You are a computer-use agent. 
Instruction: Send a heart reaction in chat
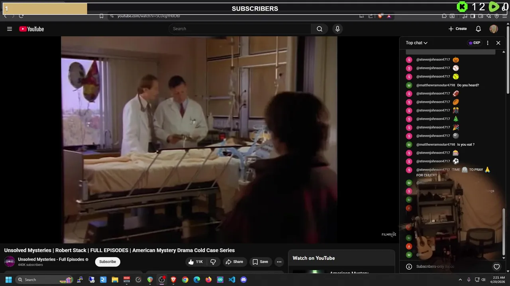(496, 267)
